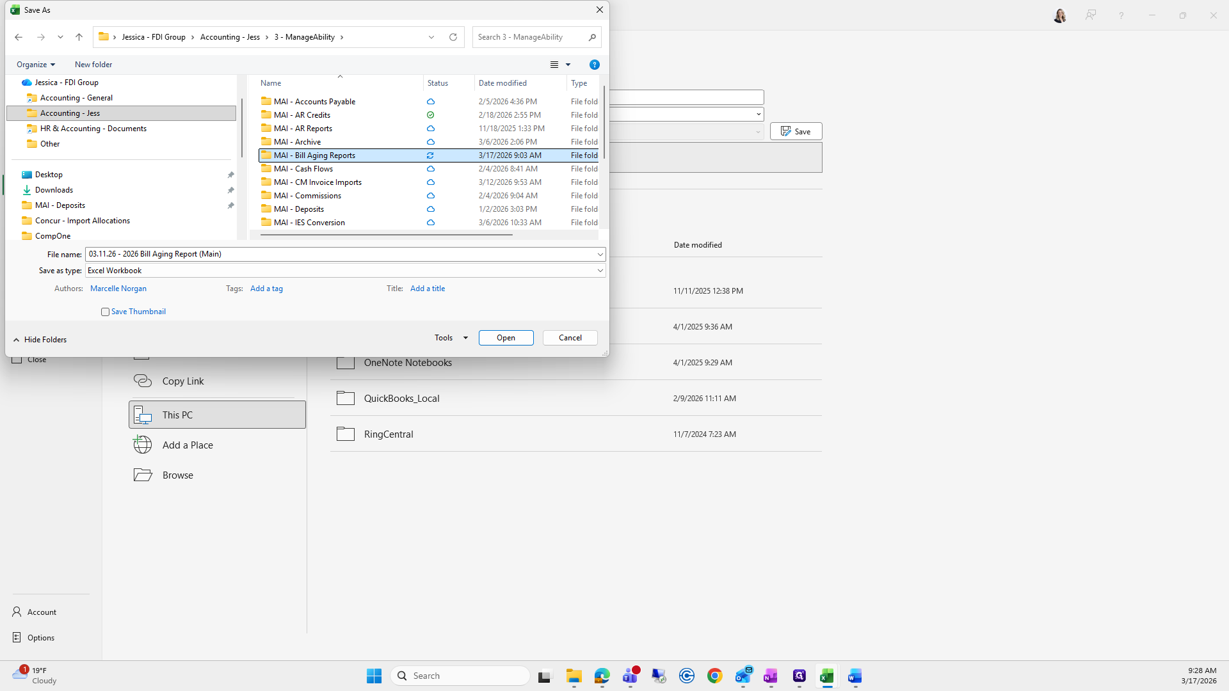Click the Back navigation arrow

coord(19,37)
